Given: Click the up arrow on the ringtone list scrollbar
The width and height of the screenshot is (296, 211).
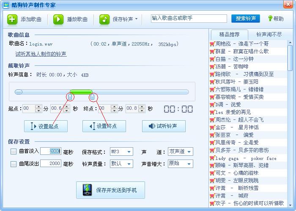Looking at the screenshot, I should [x=290, y=43].
